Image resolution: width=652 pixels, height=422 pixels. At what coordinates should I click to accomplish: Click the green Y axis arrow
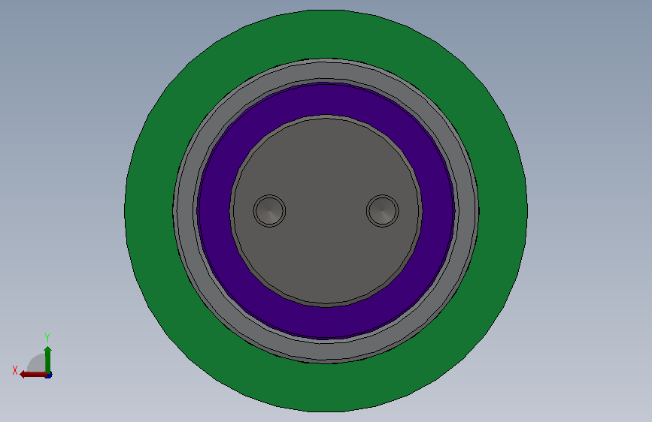tap(48, 359)
